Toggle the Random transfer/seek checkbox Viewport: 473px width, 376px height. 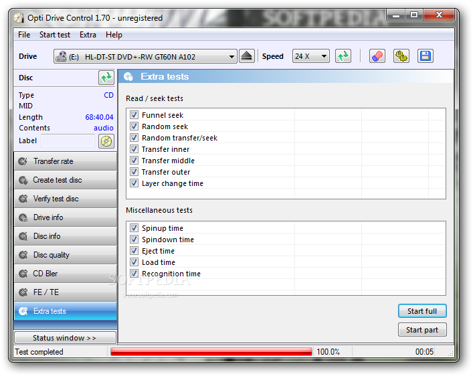pyautogui.click(x=134, y=138)
